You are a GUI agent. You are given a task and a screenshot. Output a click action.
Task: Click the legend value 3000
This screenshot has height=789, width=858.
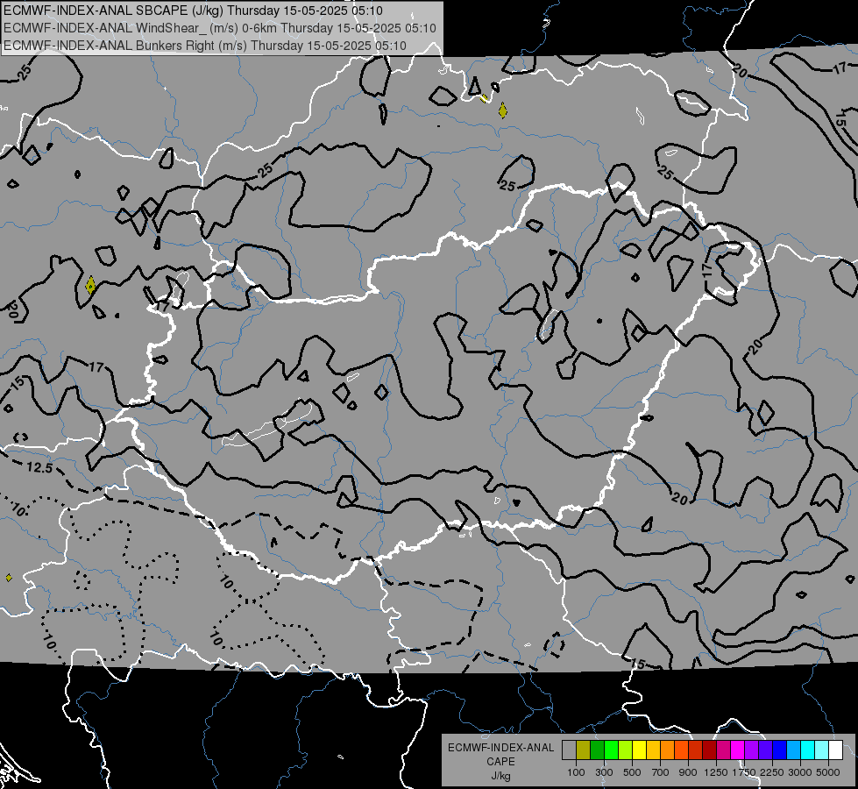coord(800,772)
